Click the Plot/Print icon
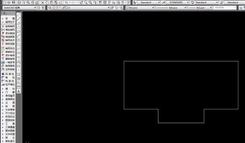Image resolution: width=245 pixels, height=143 pixels. [19, 2]
